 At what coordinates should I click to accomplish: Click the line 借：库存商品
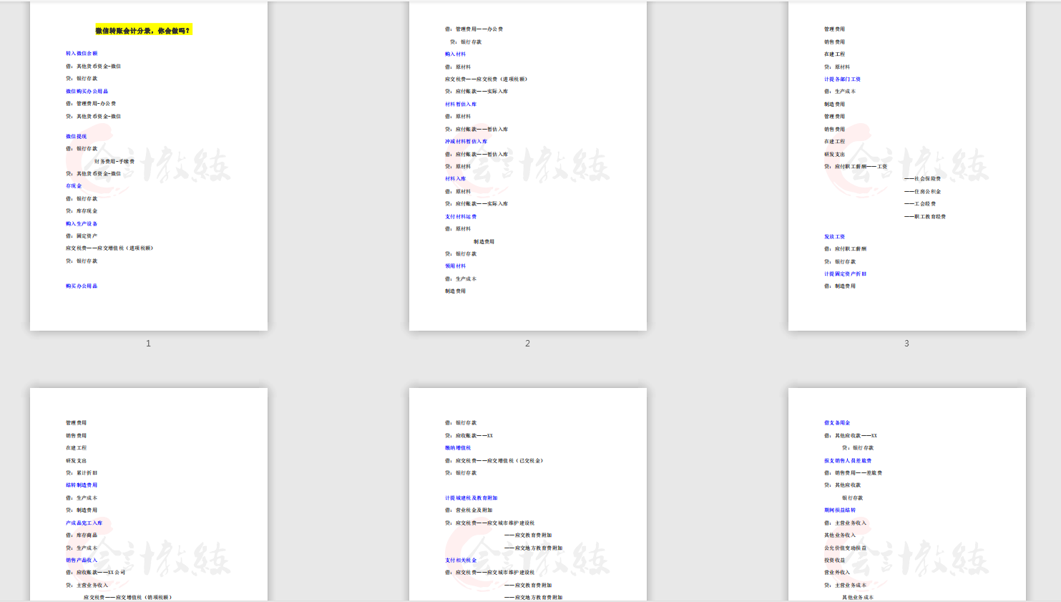click(82, 535)
